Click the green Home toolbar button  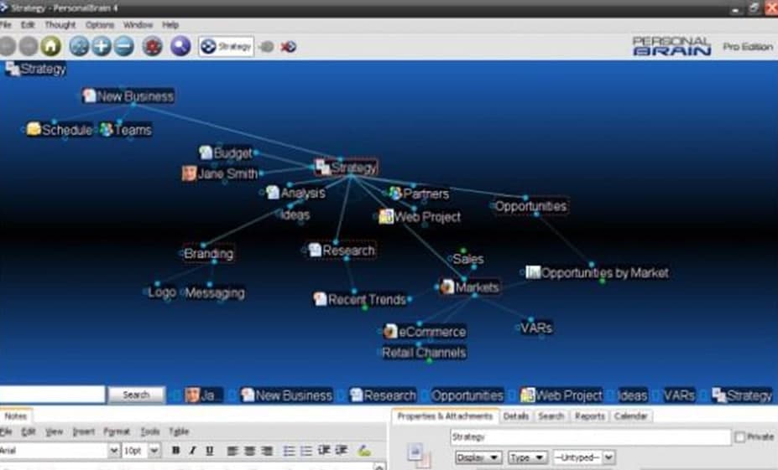point(51,46)
